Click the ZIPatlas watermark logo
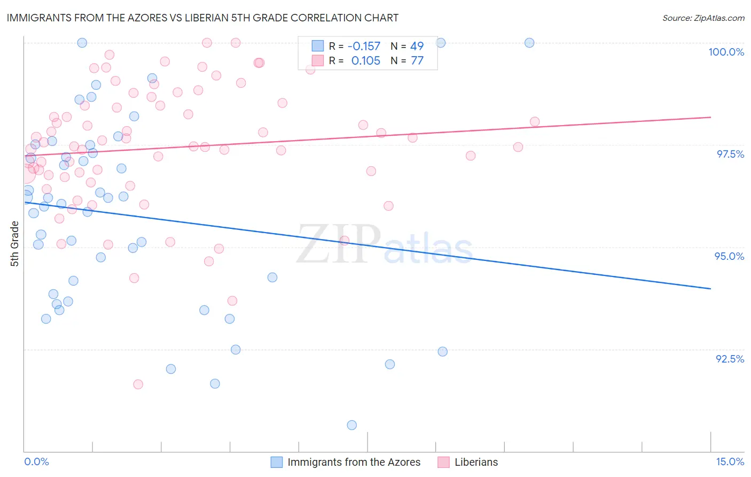This screenshot has width=751, height=477. 385,244
